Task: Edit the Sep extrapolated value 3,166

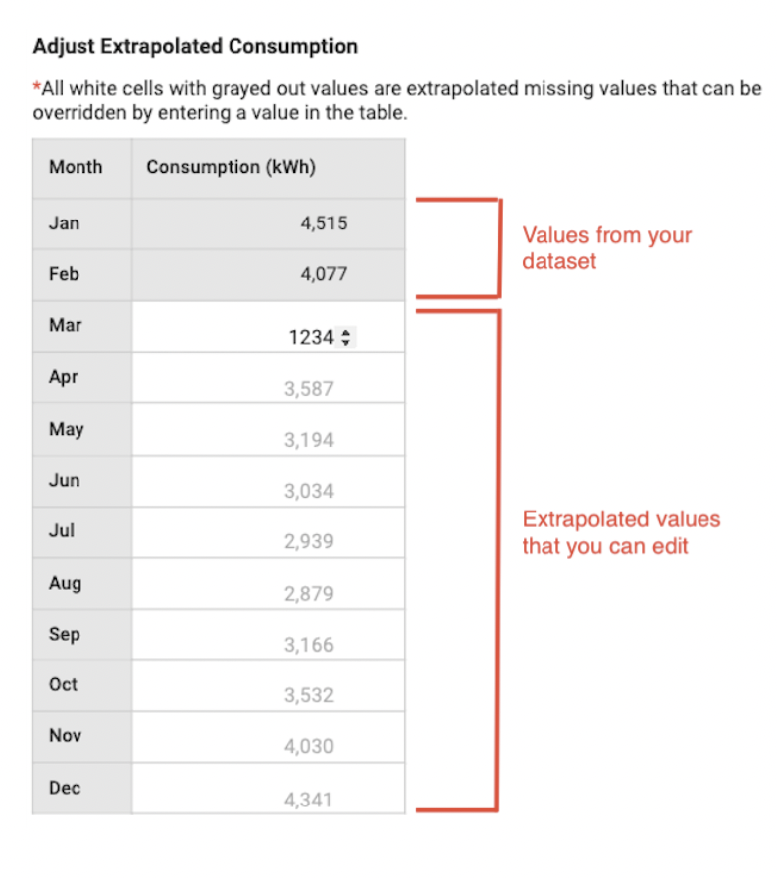Action: coord(268,635)
